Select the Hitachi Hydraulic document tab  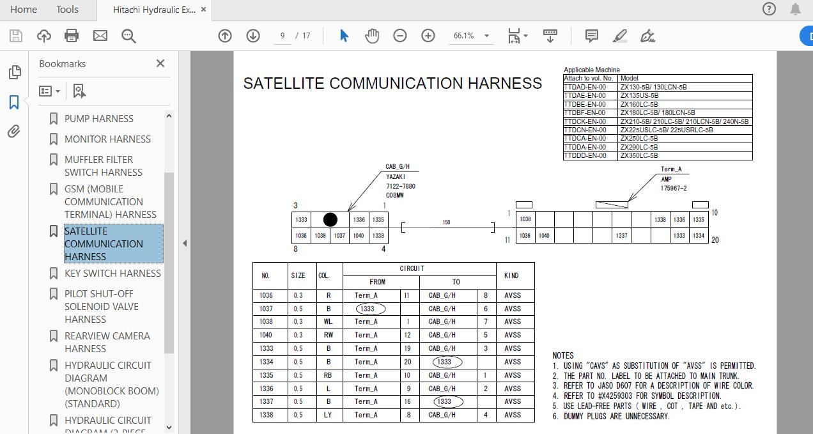pos(154,10)
